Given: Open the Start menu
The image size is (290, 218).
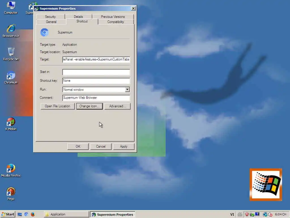Looking at the screenshot, I should [x=8, y=214].
